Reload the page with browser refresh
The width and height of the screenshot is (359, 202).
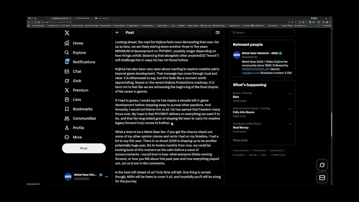(35, 22)
